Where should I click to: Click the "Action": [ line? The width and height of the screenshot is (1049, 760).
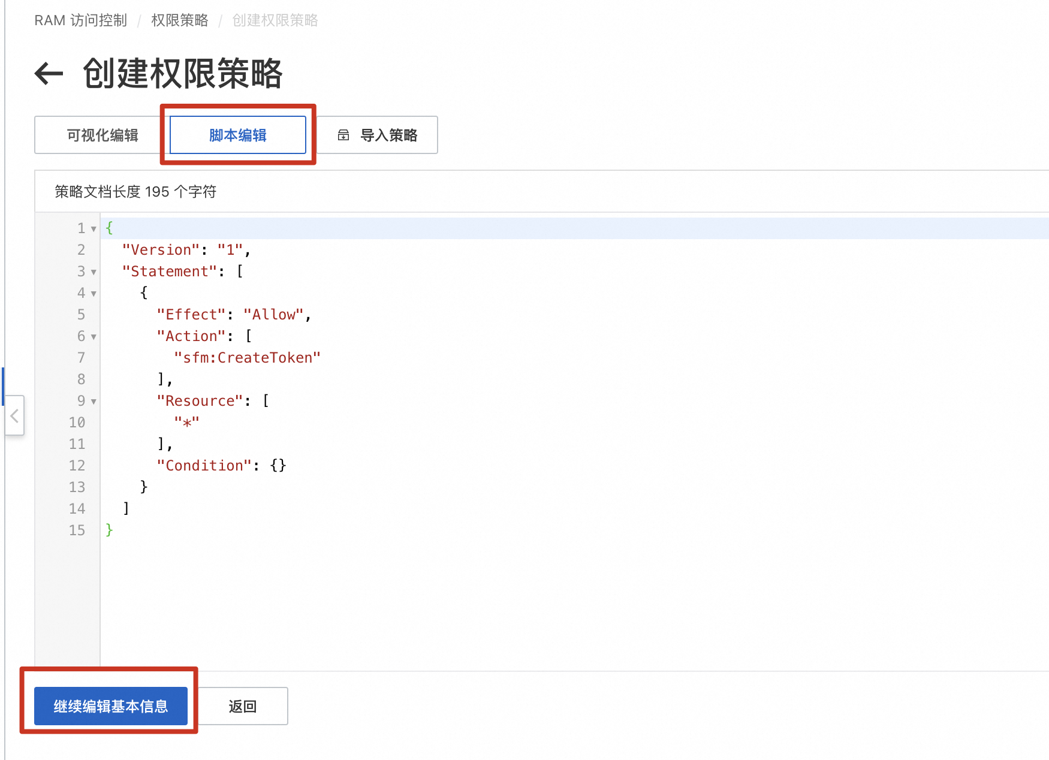(204, 336)
